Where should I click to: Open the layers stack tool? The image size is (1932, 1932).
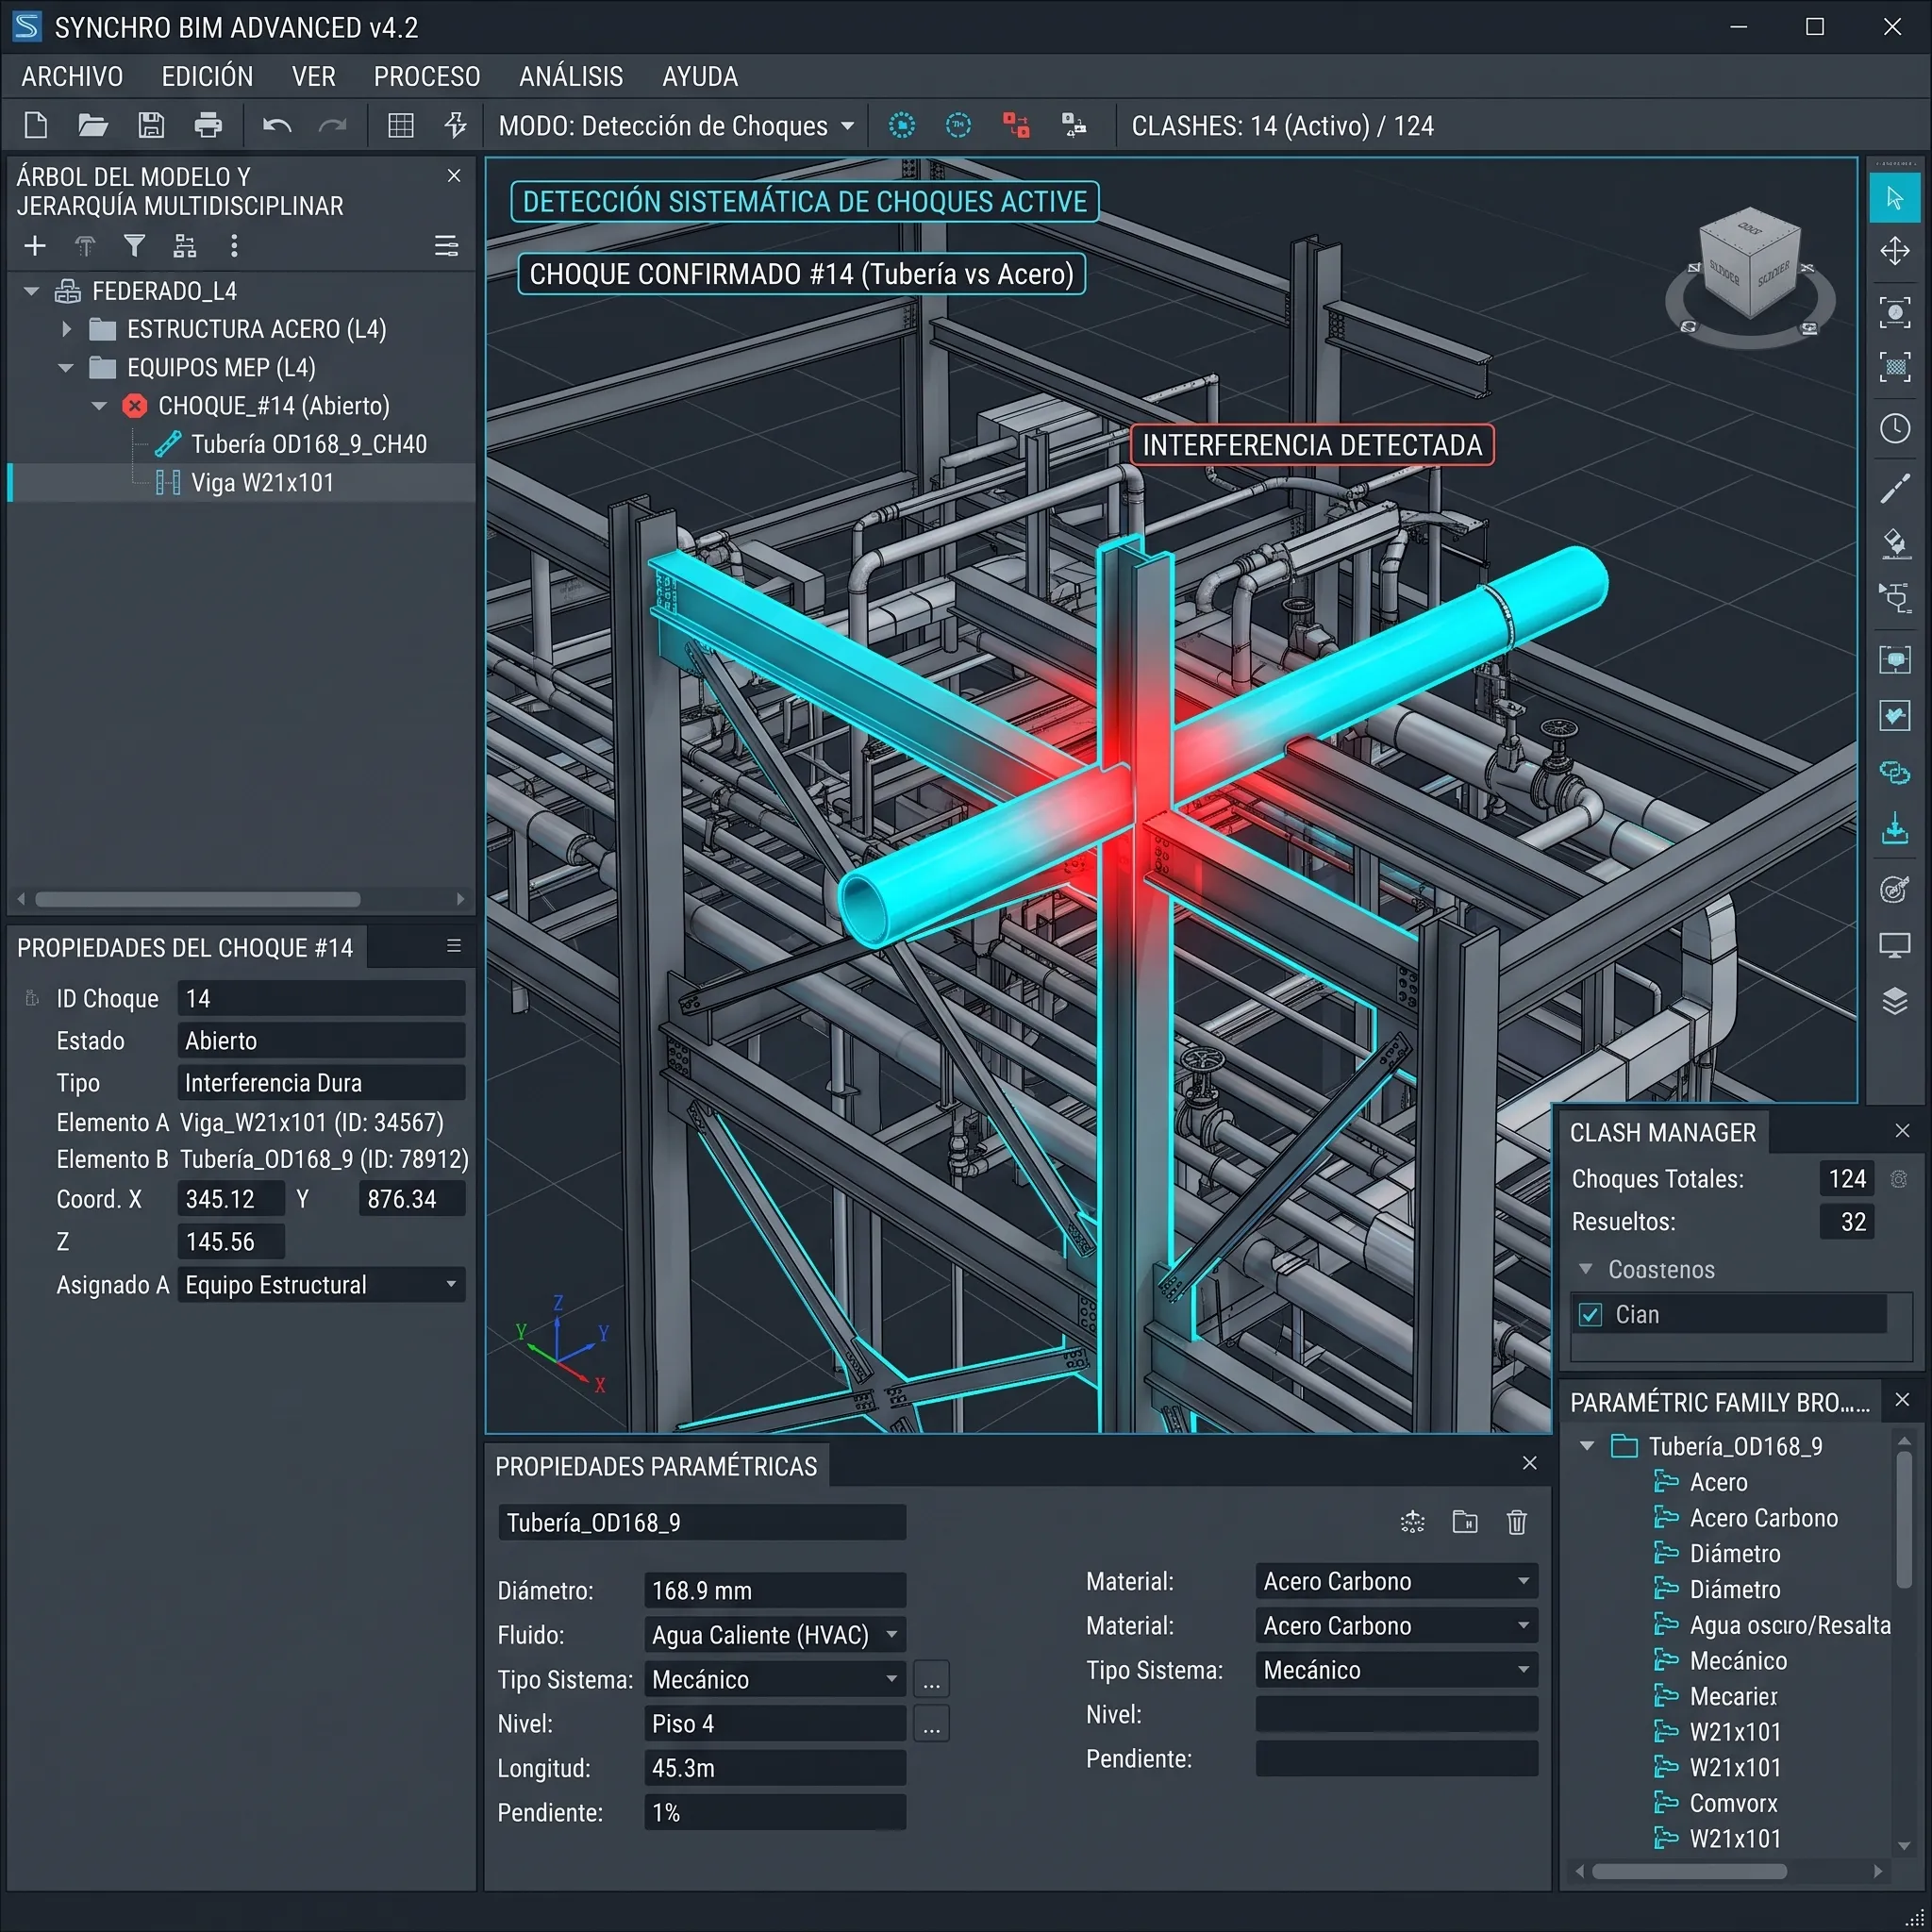pos(1895,1001)
